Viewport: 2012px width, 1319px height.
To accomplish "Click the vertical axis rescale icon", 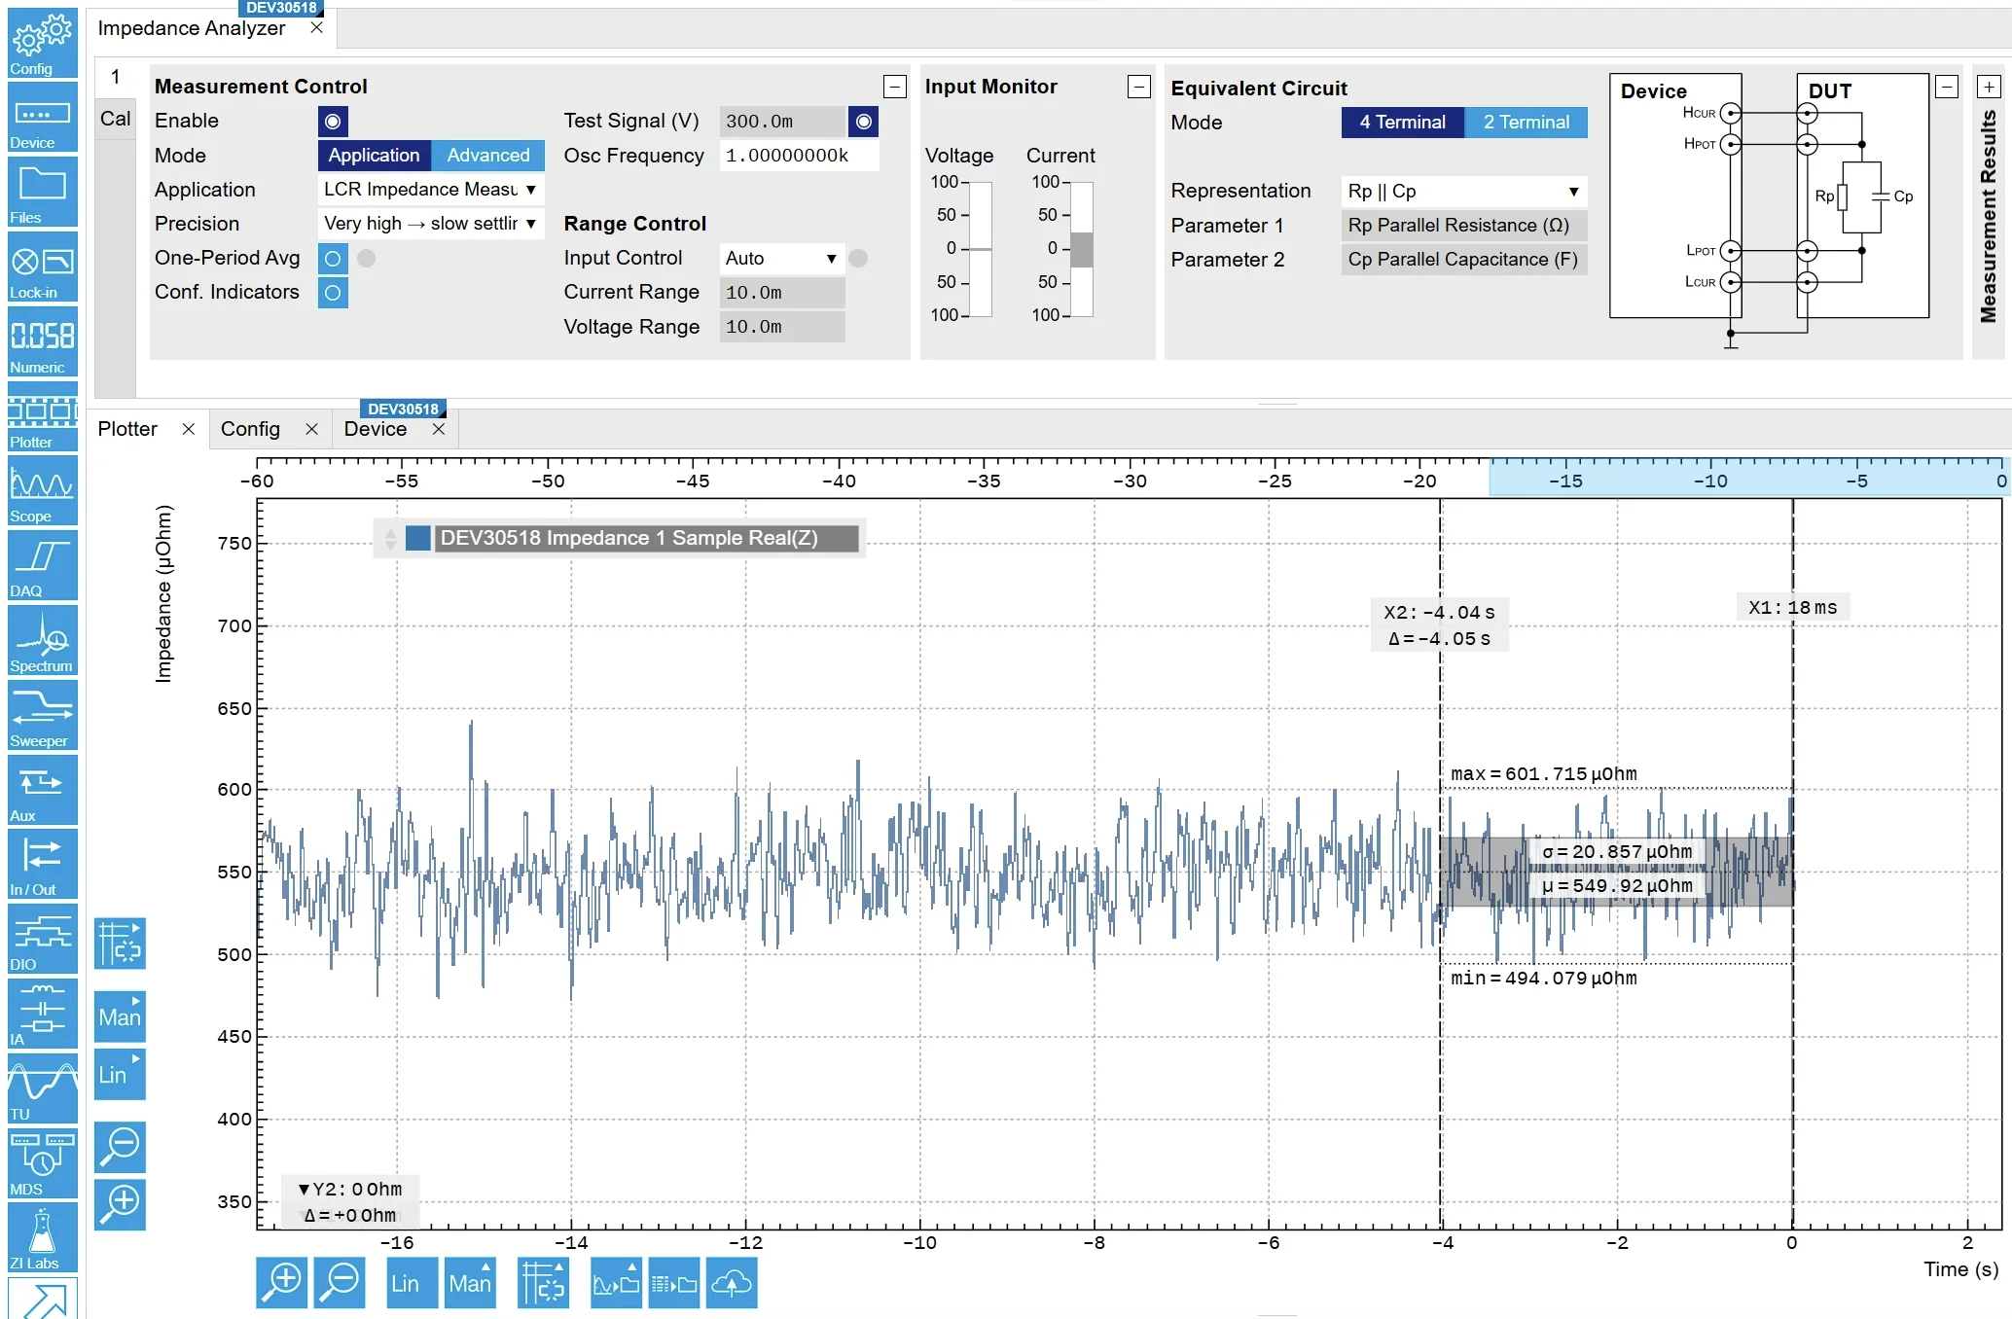I will (120, 944).
